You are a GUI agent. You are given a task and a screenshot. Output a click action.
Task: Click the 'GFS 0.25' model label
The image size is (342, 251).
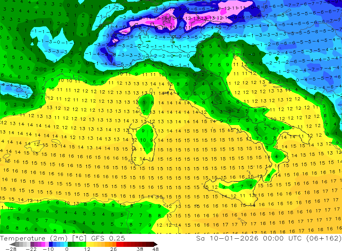(108, 238)
